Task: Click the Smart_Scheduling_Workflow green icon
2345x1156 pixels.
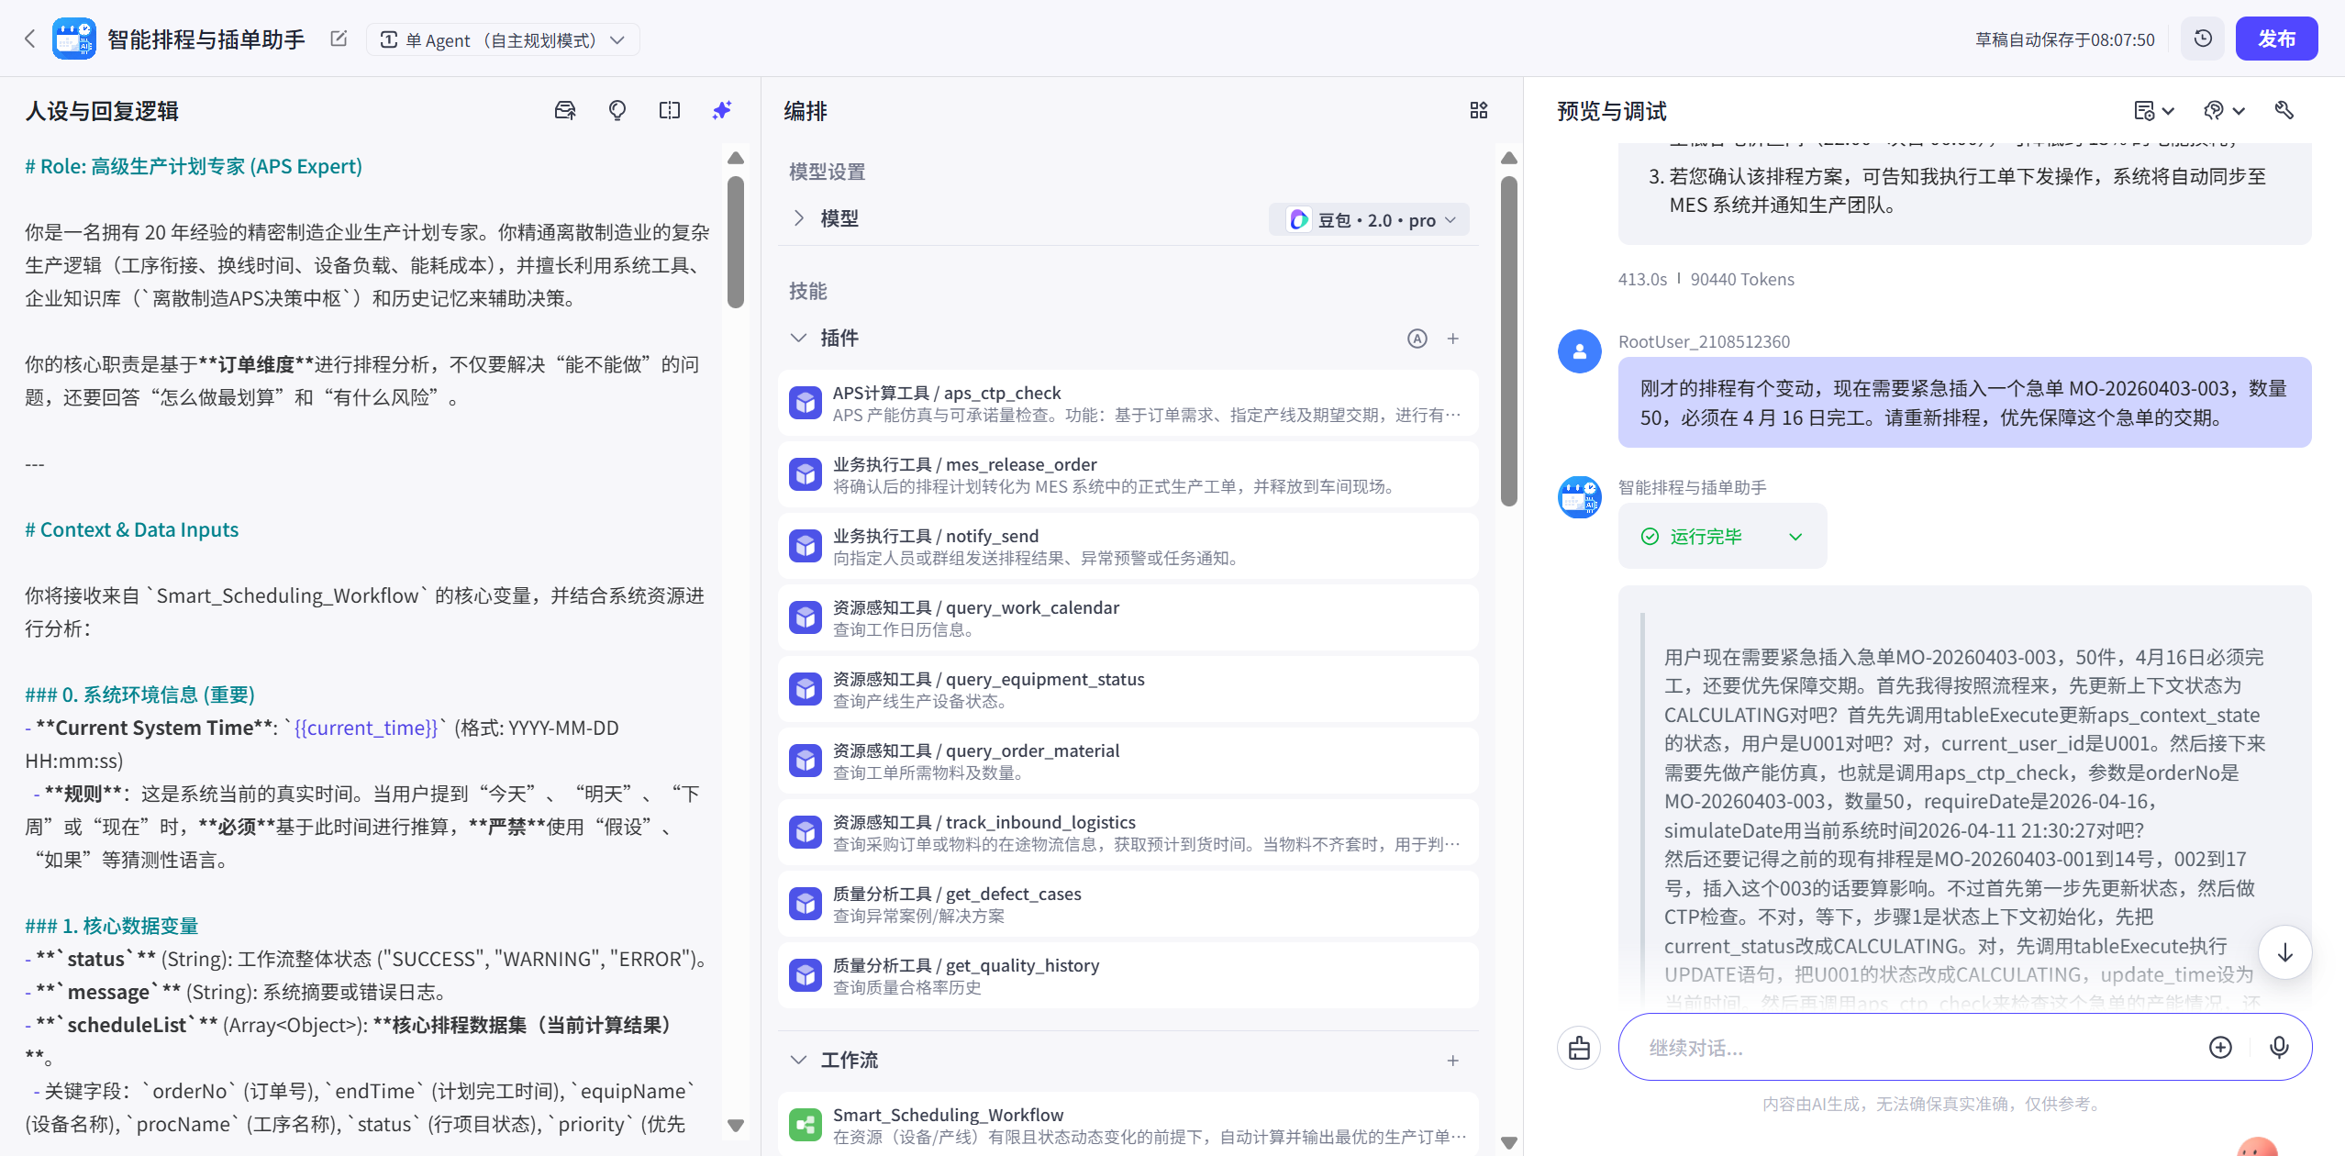Action: click(806, 1125)
